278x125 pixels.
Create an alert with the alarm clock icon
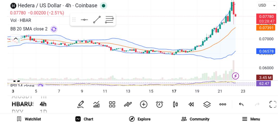(159, 104)
